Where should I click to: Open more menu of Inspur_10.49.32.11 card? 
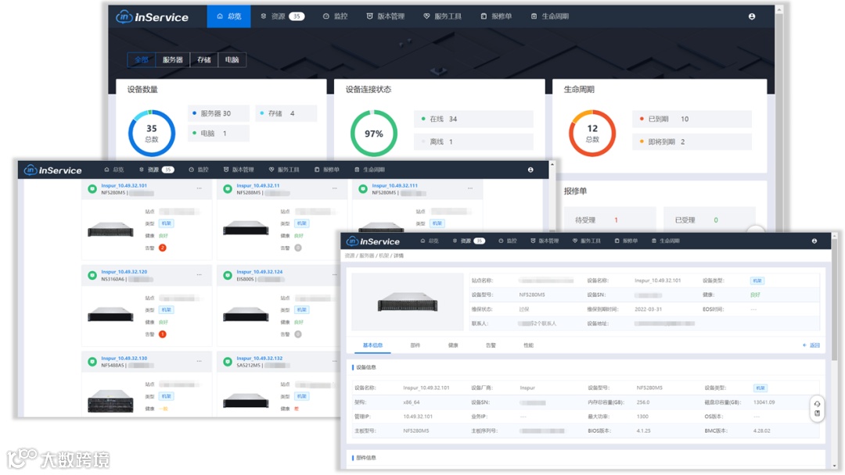[x=335, y=188]
